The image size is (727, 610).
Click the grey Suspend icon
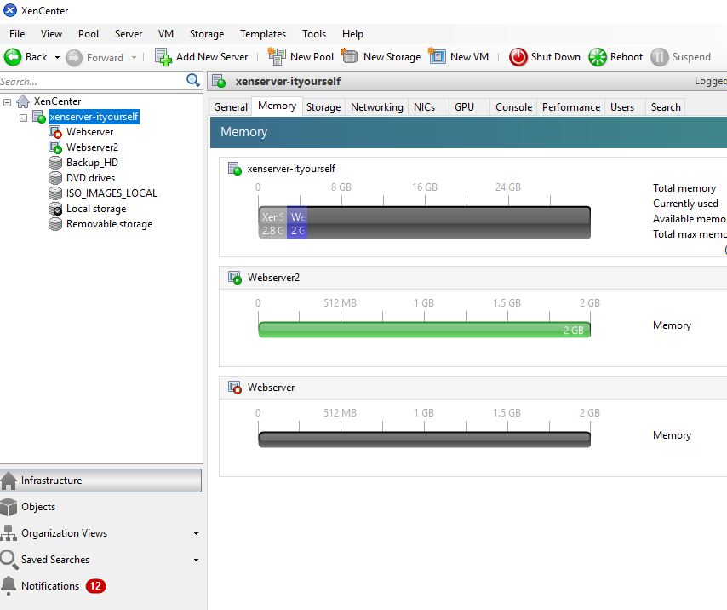(x=659, y=57)
